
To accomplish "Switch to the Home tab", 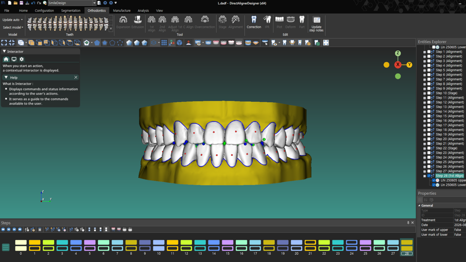I will [23, 10].
